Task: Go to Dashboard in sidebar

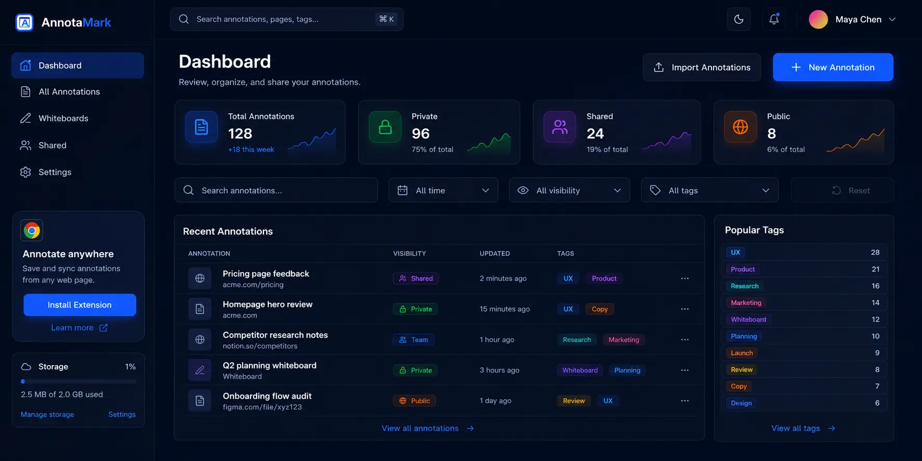Action: click(x=77, y=65)
